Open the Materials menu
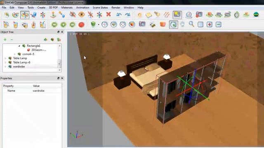This screenshot has height=148, width=264. 67,7
